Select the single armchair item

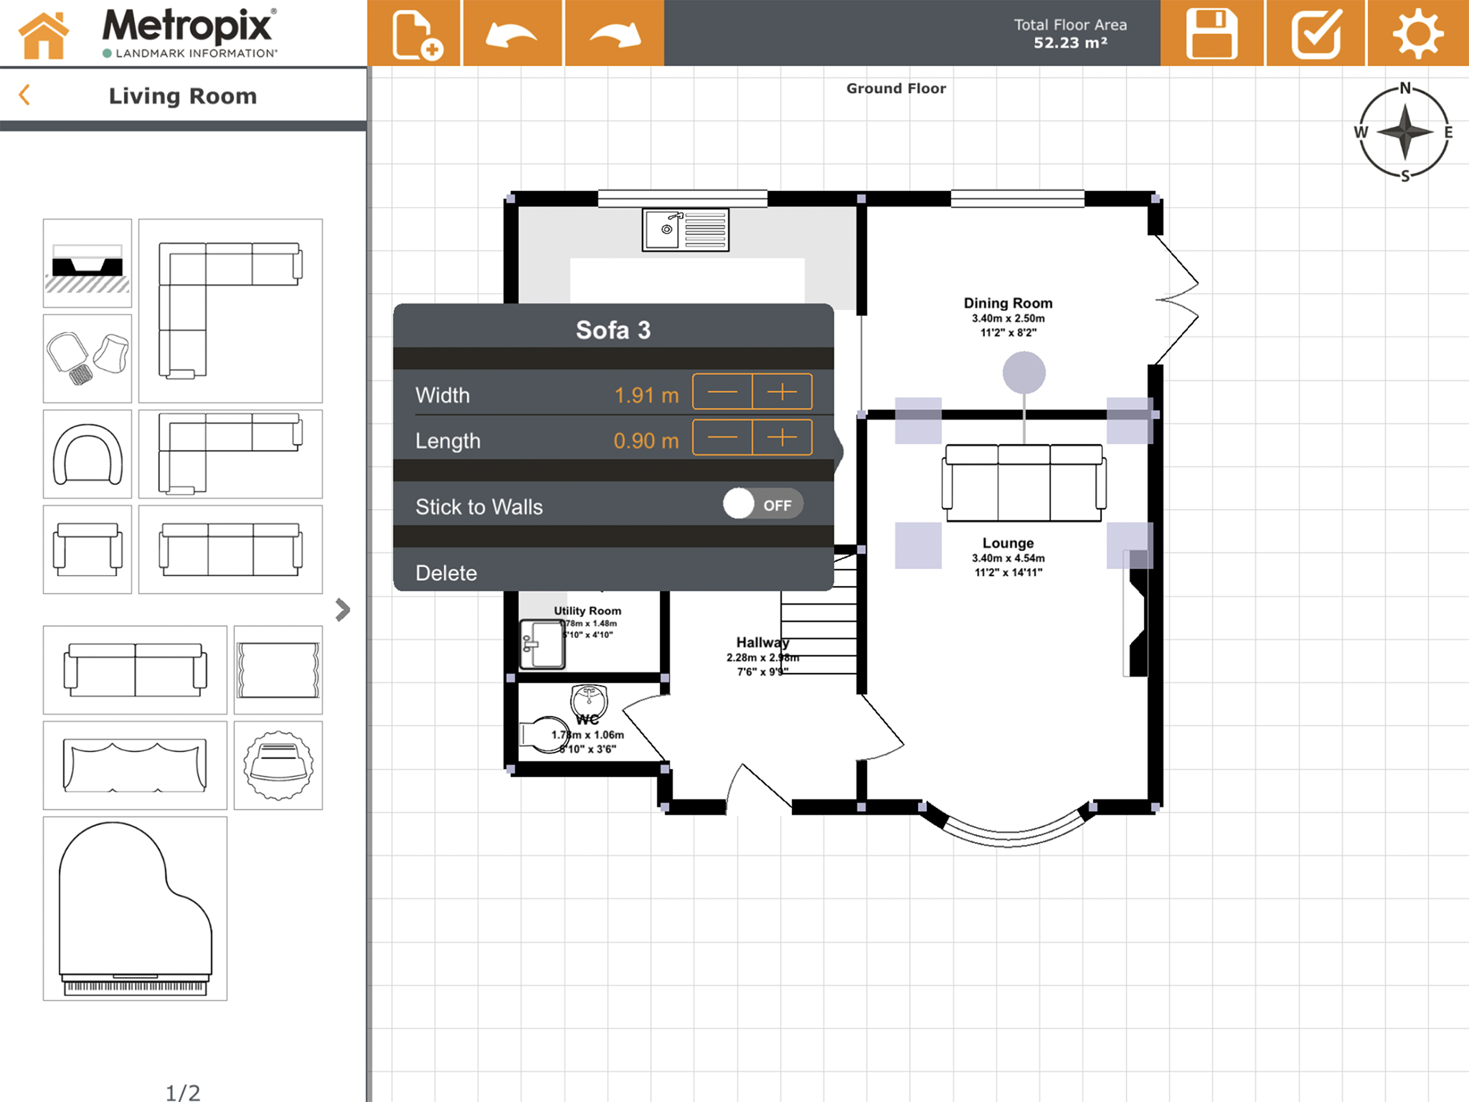tap(88, 550)
